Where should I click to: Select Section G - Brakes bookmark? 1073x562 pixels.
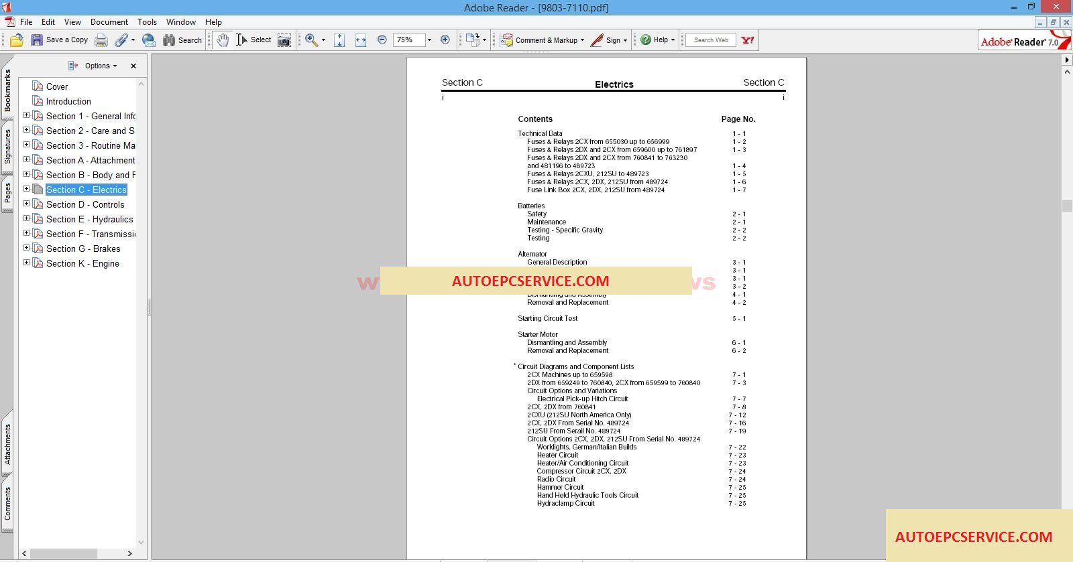click(x=83, y=249)
